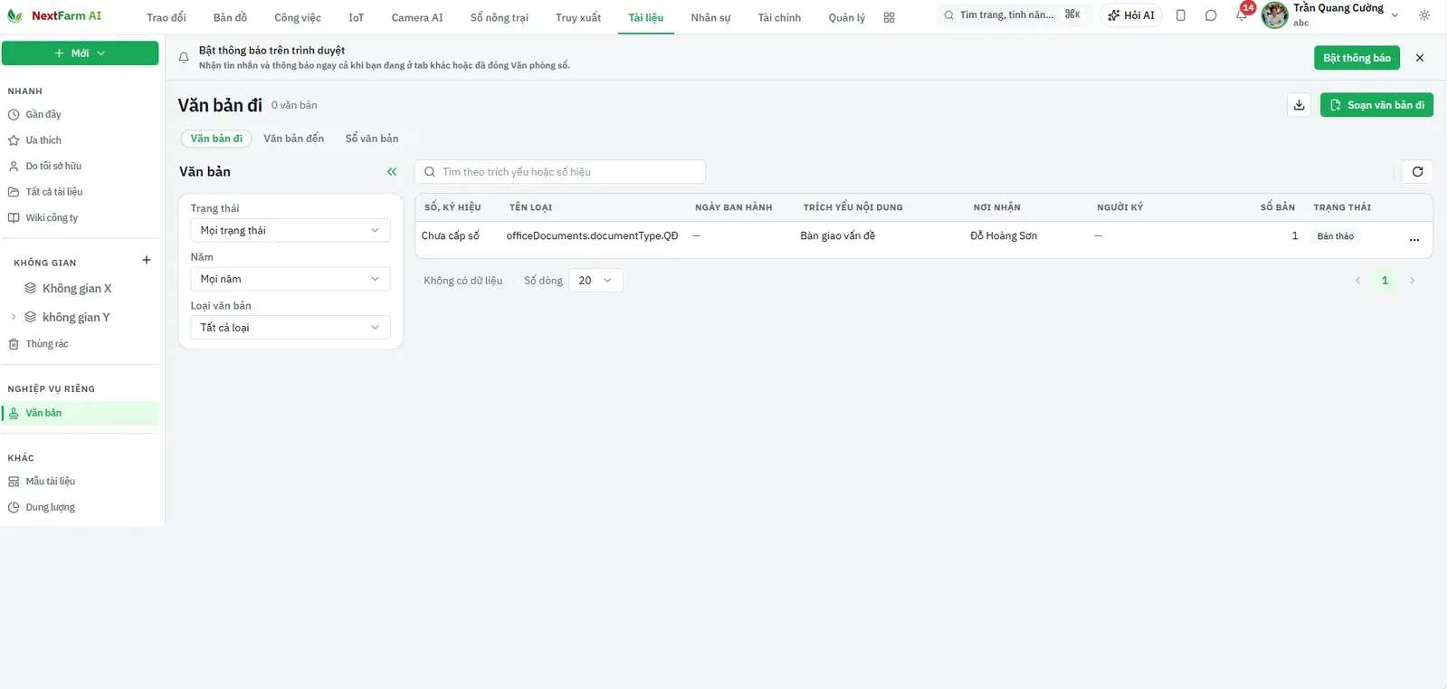Image resolution: width=1448 pixels, height=689 pixels.
Task: Open the Loại văn bản dropdown
Action: point(291,328)
